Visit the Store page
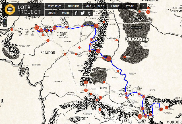This screenshot has width=182, height=124. [130, 6]
